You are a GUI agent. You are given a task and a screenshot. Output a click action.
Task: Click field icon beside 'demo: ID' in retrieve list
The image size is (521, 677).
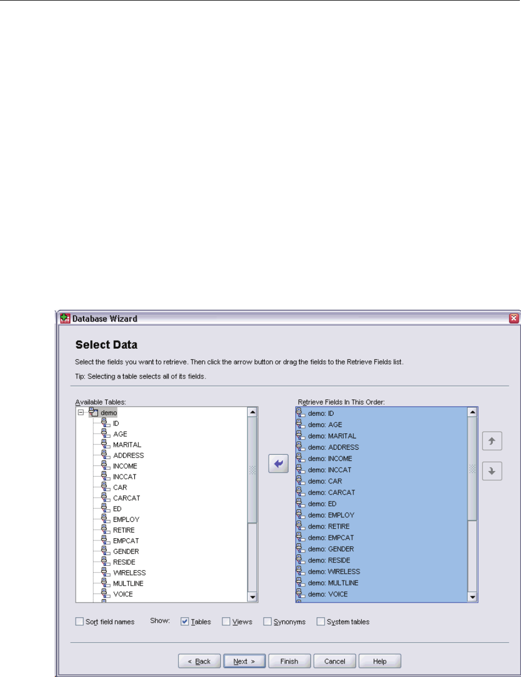[300, 413]
